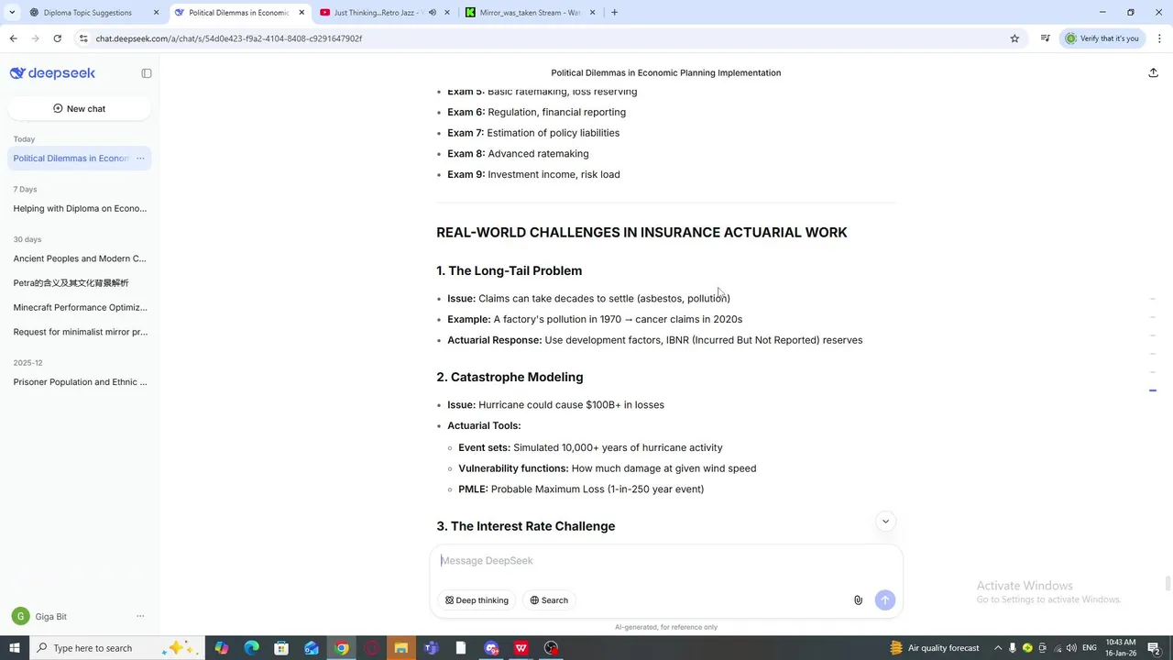Screen dimensions: 1173x660
Task: Open the Air quality forecast widget
Action: coord(934,648)
